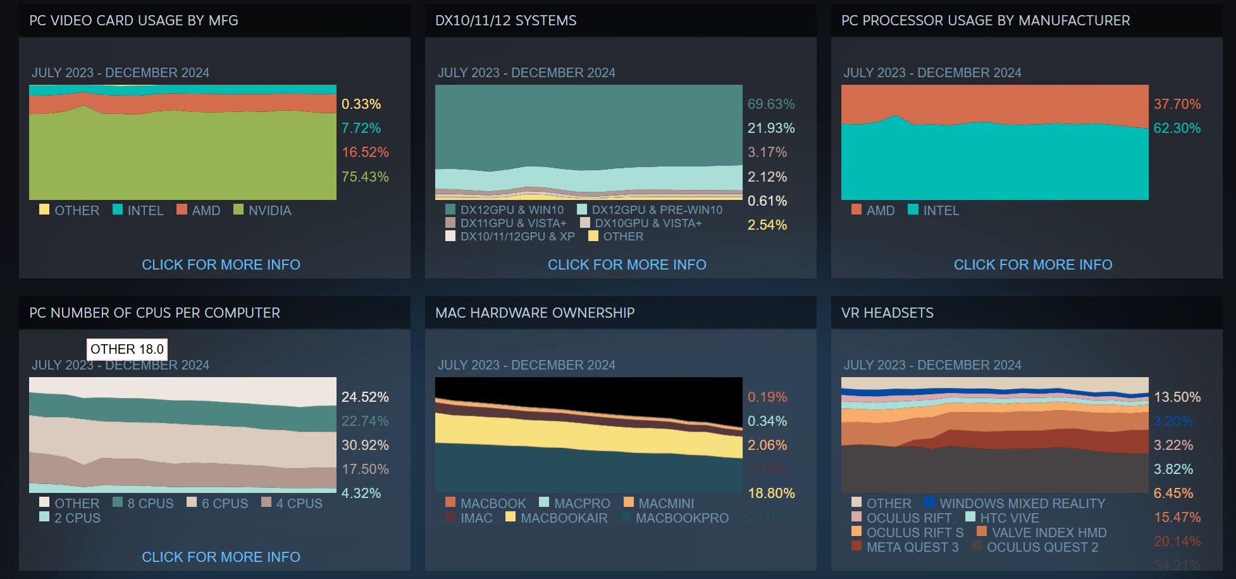1236x579 pixels.
Task: Open more info for DX10/11/12 systems
Action: pyautogui.click(x=626, y=265)
